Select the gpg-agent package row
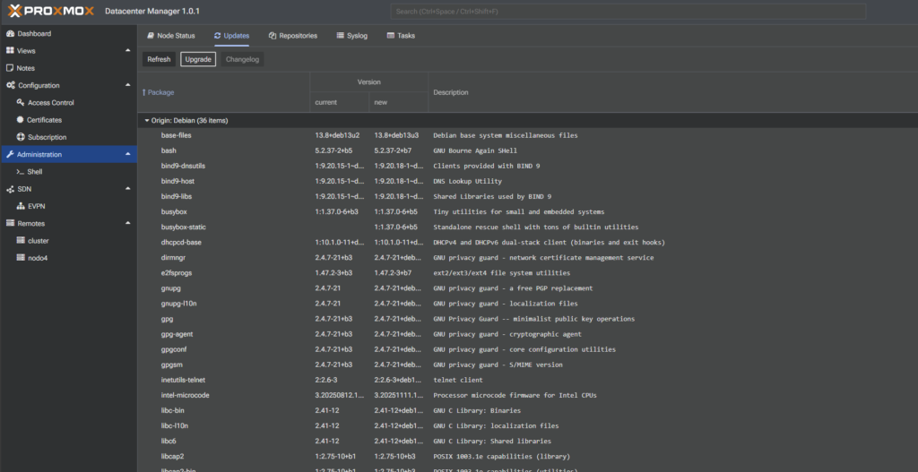 click(x=527, y=334)
